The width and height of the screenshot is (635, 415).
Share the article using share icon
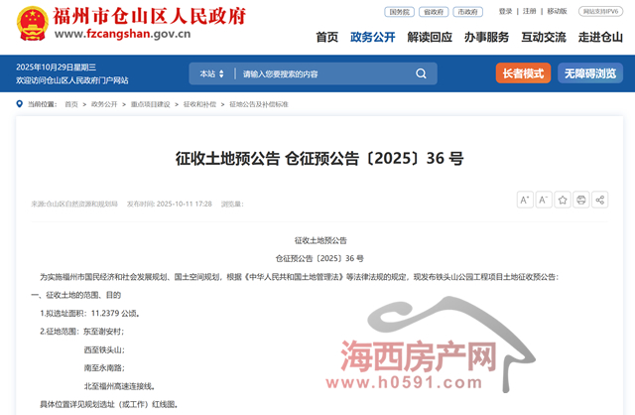600,200
